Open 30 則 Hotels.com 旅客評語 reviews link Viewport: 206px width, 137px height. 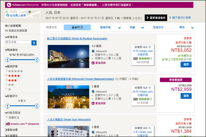pos(142,94)
